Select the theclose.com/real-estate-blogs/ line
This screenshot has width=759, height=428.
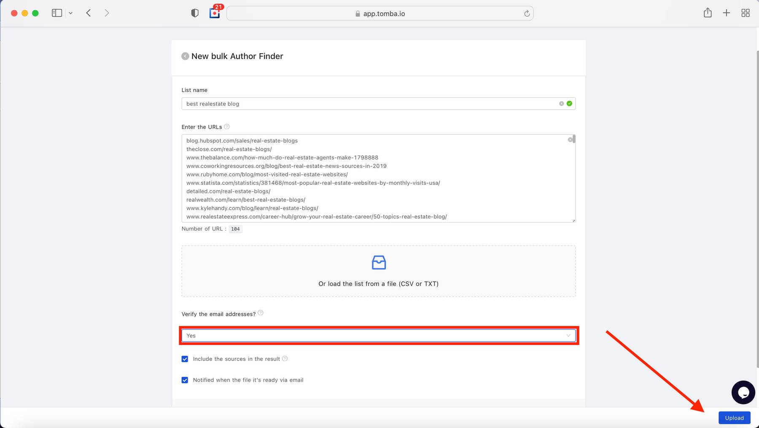click(x=229, y=149)
